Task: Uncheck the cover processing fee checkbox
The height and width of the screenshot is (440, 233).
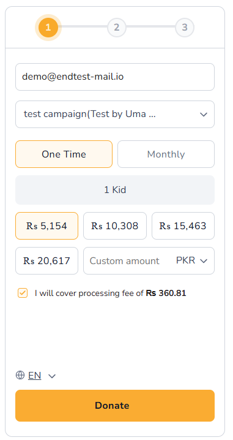Action: tap(23, 294)
